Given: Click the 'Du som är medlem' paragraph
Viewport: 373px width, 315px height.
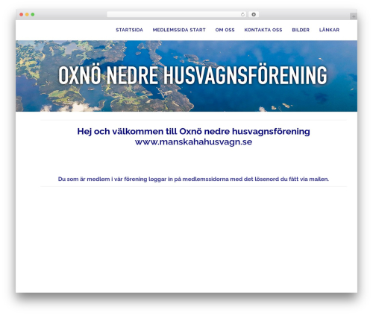Looking at the screenshot, I should point(193,179).
